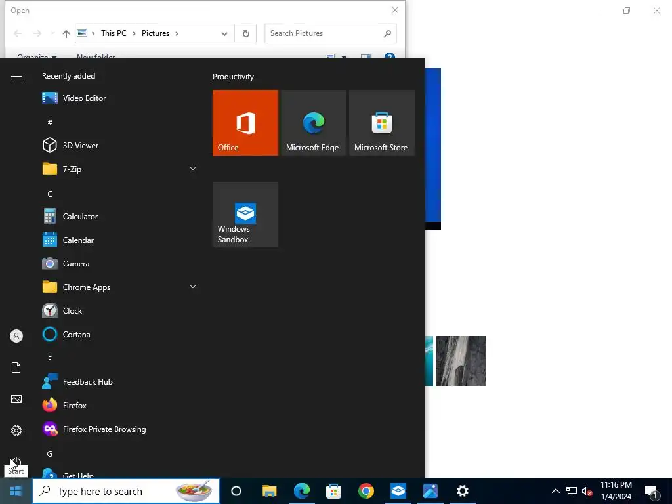The image size is (672, 504).
Task: Open File Explorer on the taskbar
Action: pyautogui.click(x=269, y=491)
